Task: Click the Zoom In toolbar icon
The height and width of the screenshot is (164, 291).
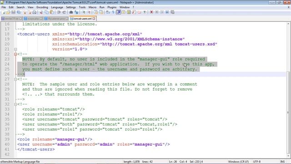Action: (84, 12)
